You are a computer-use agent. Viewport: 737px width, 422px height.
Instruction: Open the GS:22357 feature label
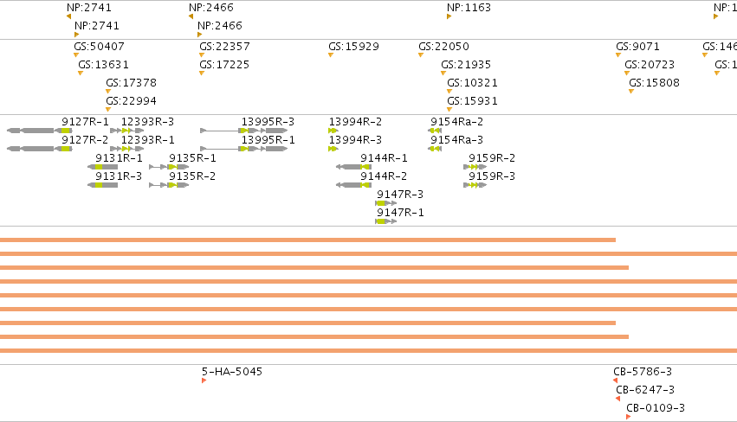point(224,47)
